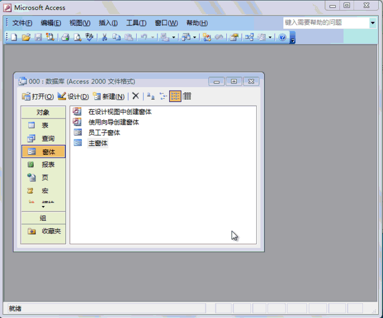This screenshot has width=383, height=318.
Task: Open the Relationships icon
Action: tap(249, 37)
